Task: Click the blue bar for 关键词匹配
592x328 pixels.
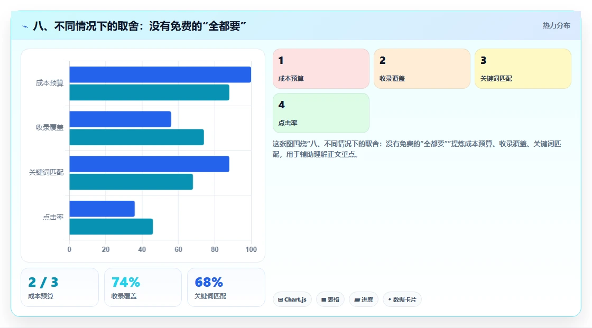Action: tap(149, 164)
